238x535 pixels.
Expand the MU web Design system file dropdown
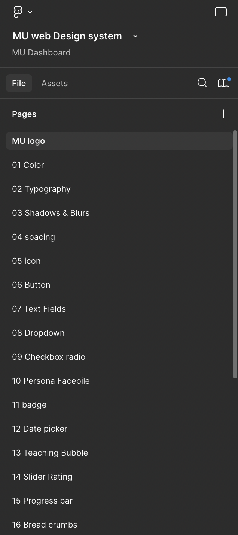point(135,36)
